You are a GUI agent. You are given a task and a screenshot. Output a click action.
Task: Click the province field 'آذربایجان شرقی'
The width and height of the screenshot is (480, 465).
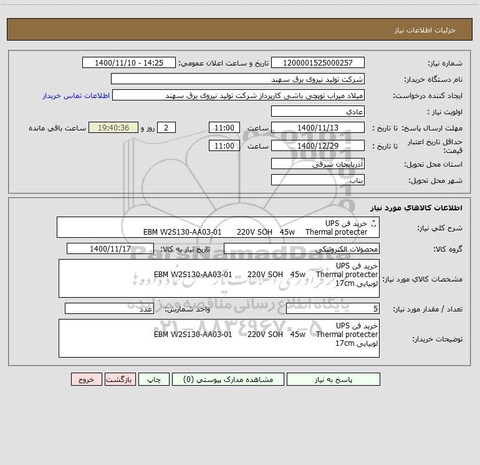point(318,164)
